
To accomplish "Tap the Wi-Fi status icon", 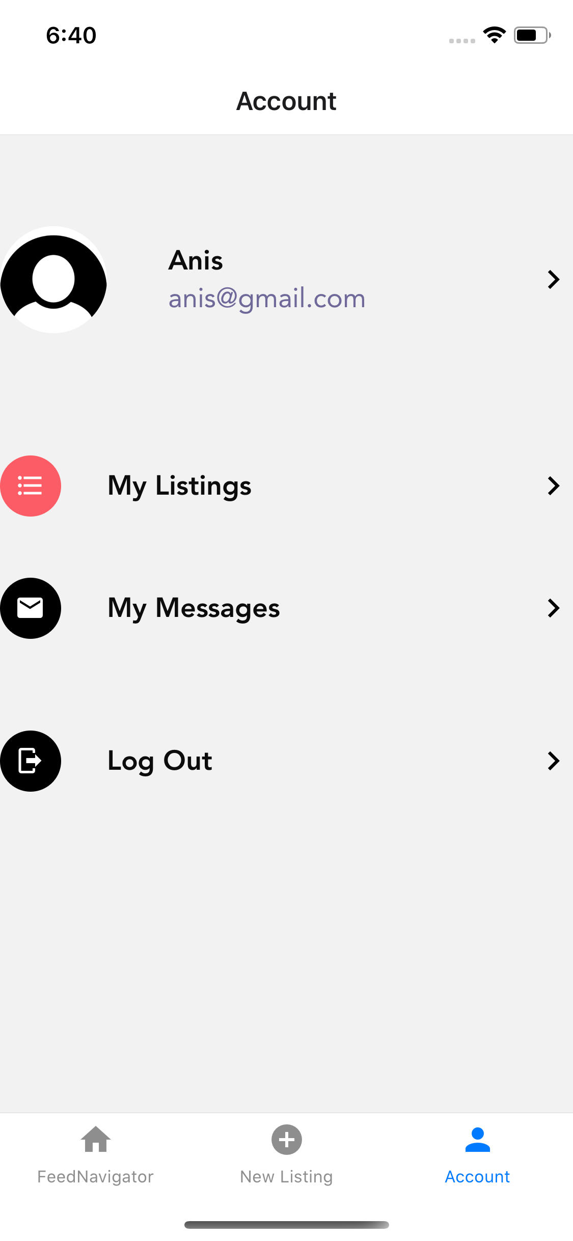I will [494, 35].
